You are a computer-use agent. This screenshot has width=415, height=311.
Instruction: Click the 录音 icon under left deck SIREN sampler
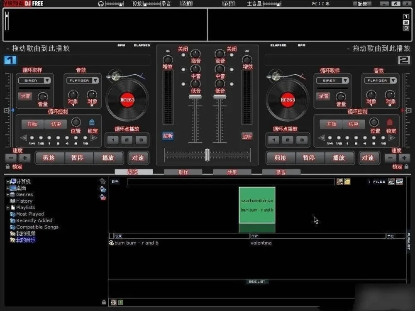[25, 96]
